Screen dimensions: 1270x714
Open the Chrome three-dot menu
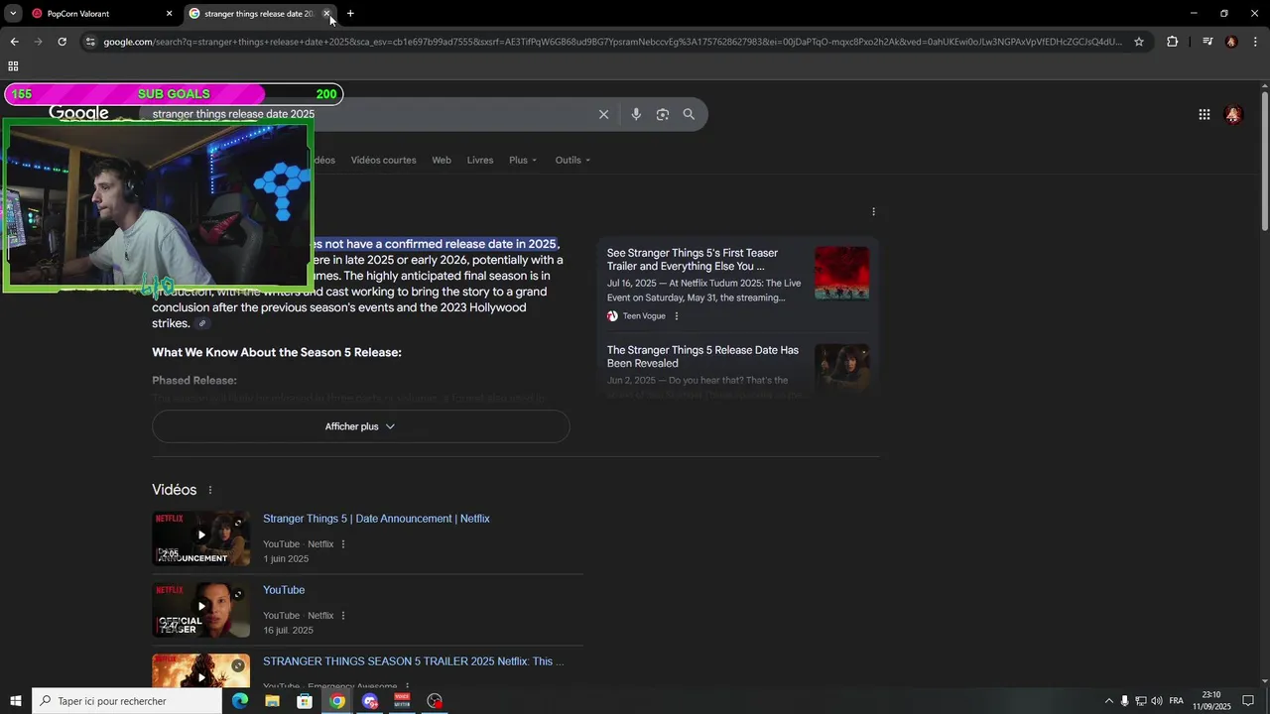1255,42
